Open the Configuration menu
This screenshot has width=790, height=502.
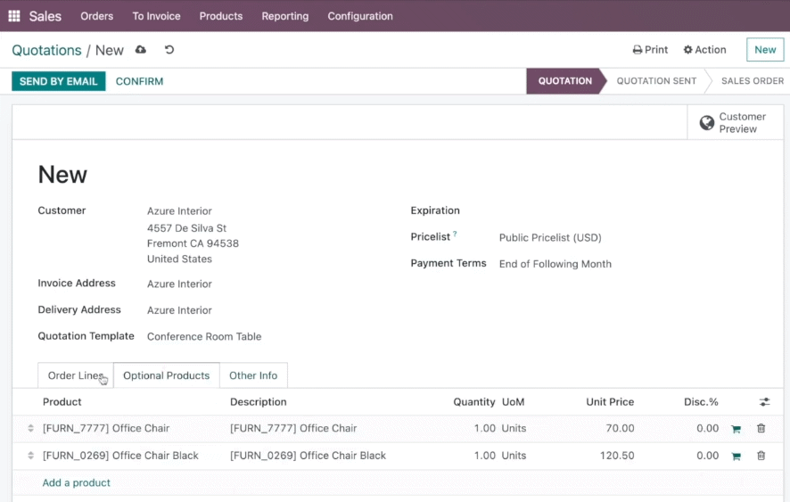(360, 16)
